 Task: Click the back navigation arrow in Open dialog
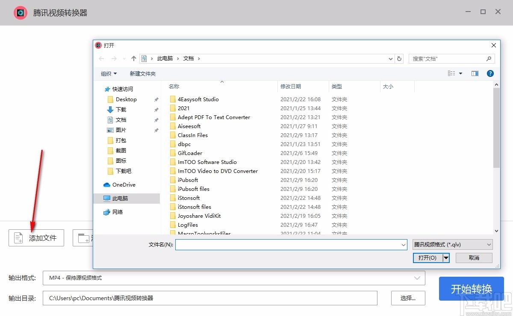[x=101, y=59]
